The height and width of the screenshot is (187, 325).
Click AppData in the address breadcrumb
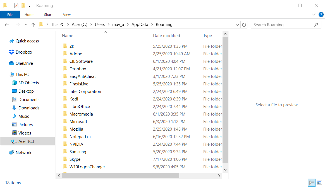(140, 25)
